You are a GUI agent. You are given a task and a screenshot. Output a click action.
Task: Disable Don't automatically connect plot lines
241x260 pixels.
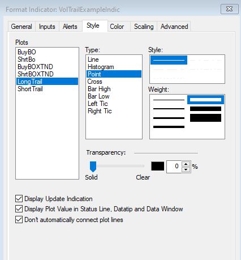point(19,220)
